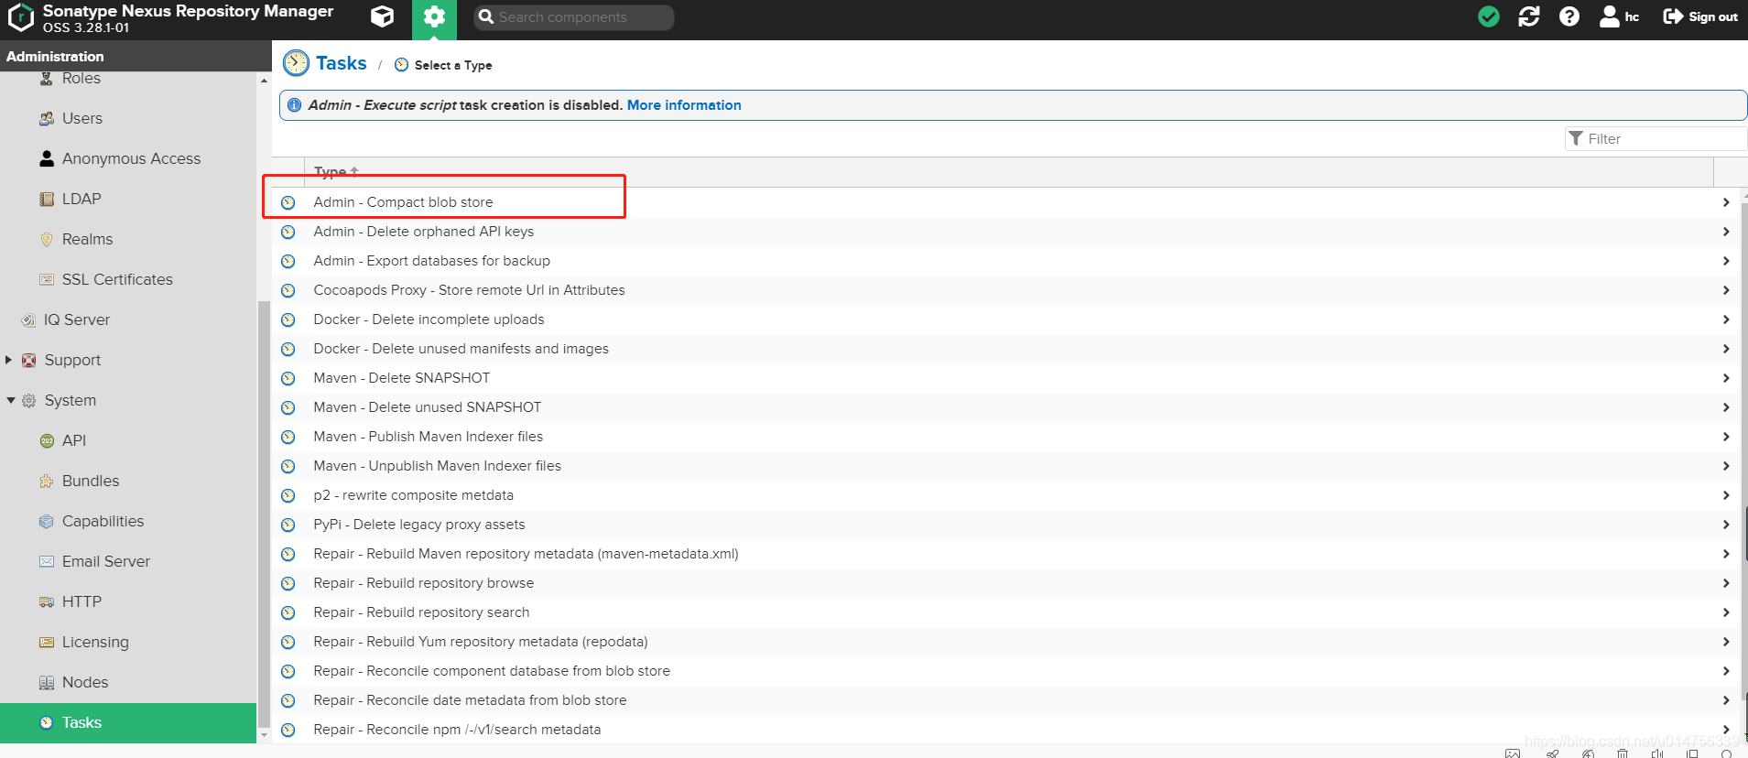This screenshot has height=758, width=1748.
Task: Open Email Server in the sidebar
Action: 105,561
